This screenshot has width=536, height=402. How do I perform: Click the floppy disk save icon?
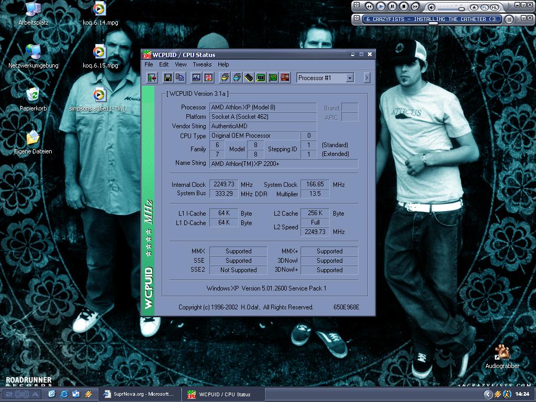click(168, 77)
